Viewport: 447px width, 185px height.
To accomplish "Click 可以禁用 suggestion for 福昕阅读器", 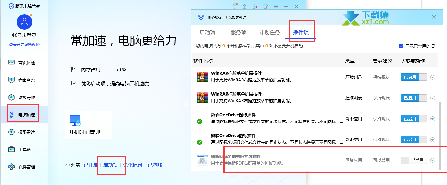I will pos(382,160).
